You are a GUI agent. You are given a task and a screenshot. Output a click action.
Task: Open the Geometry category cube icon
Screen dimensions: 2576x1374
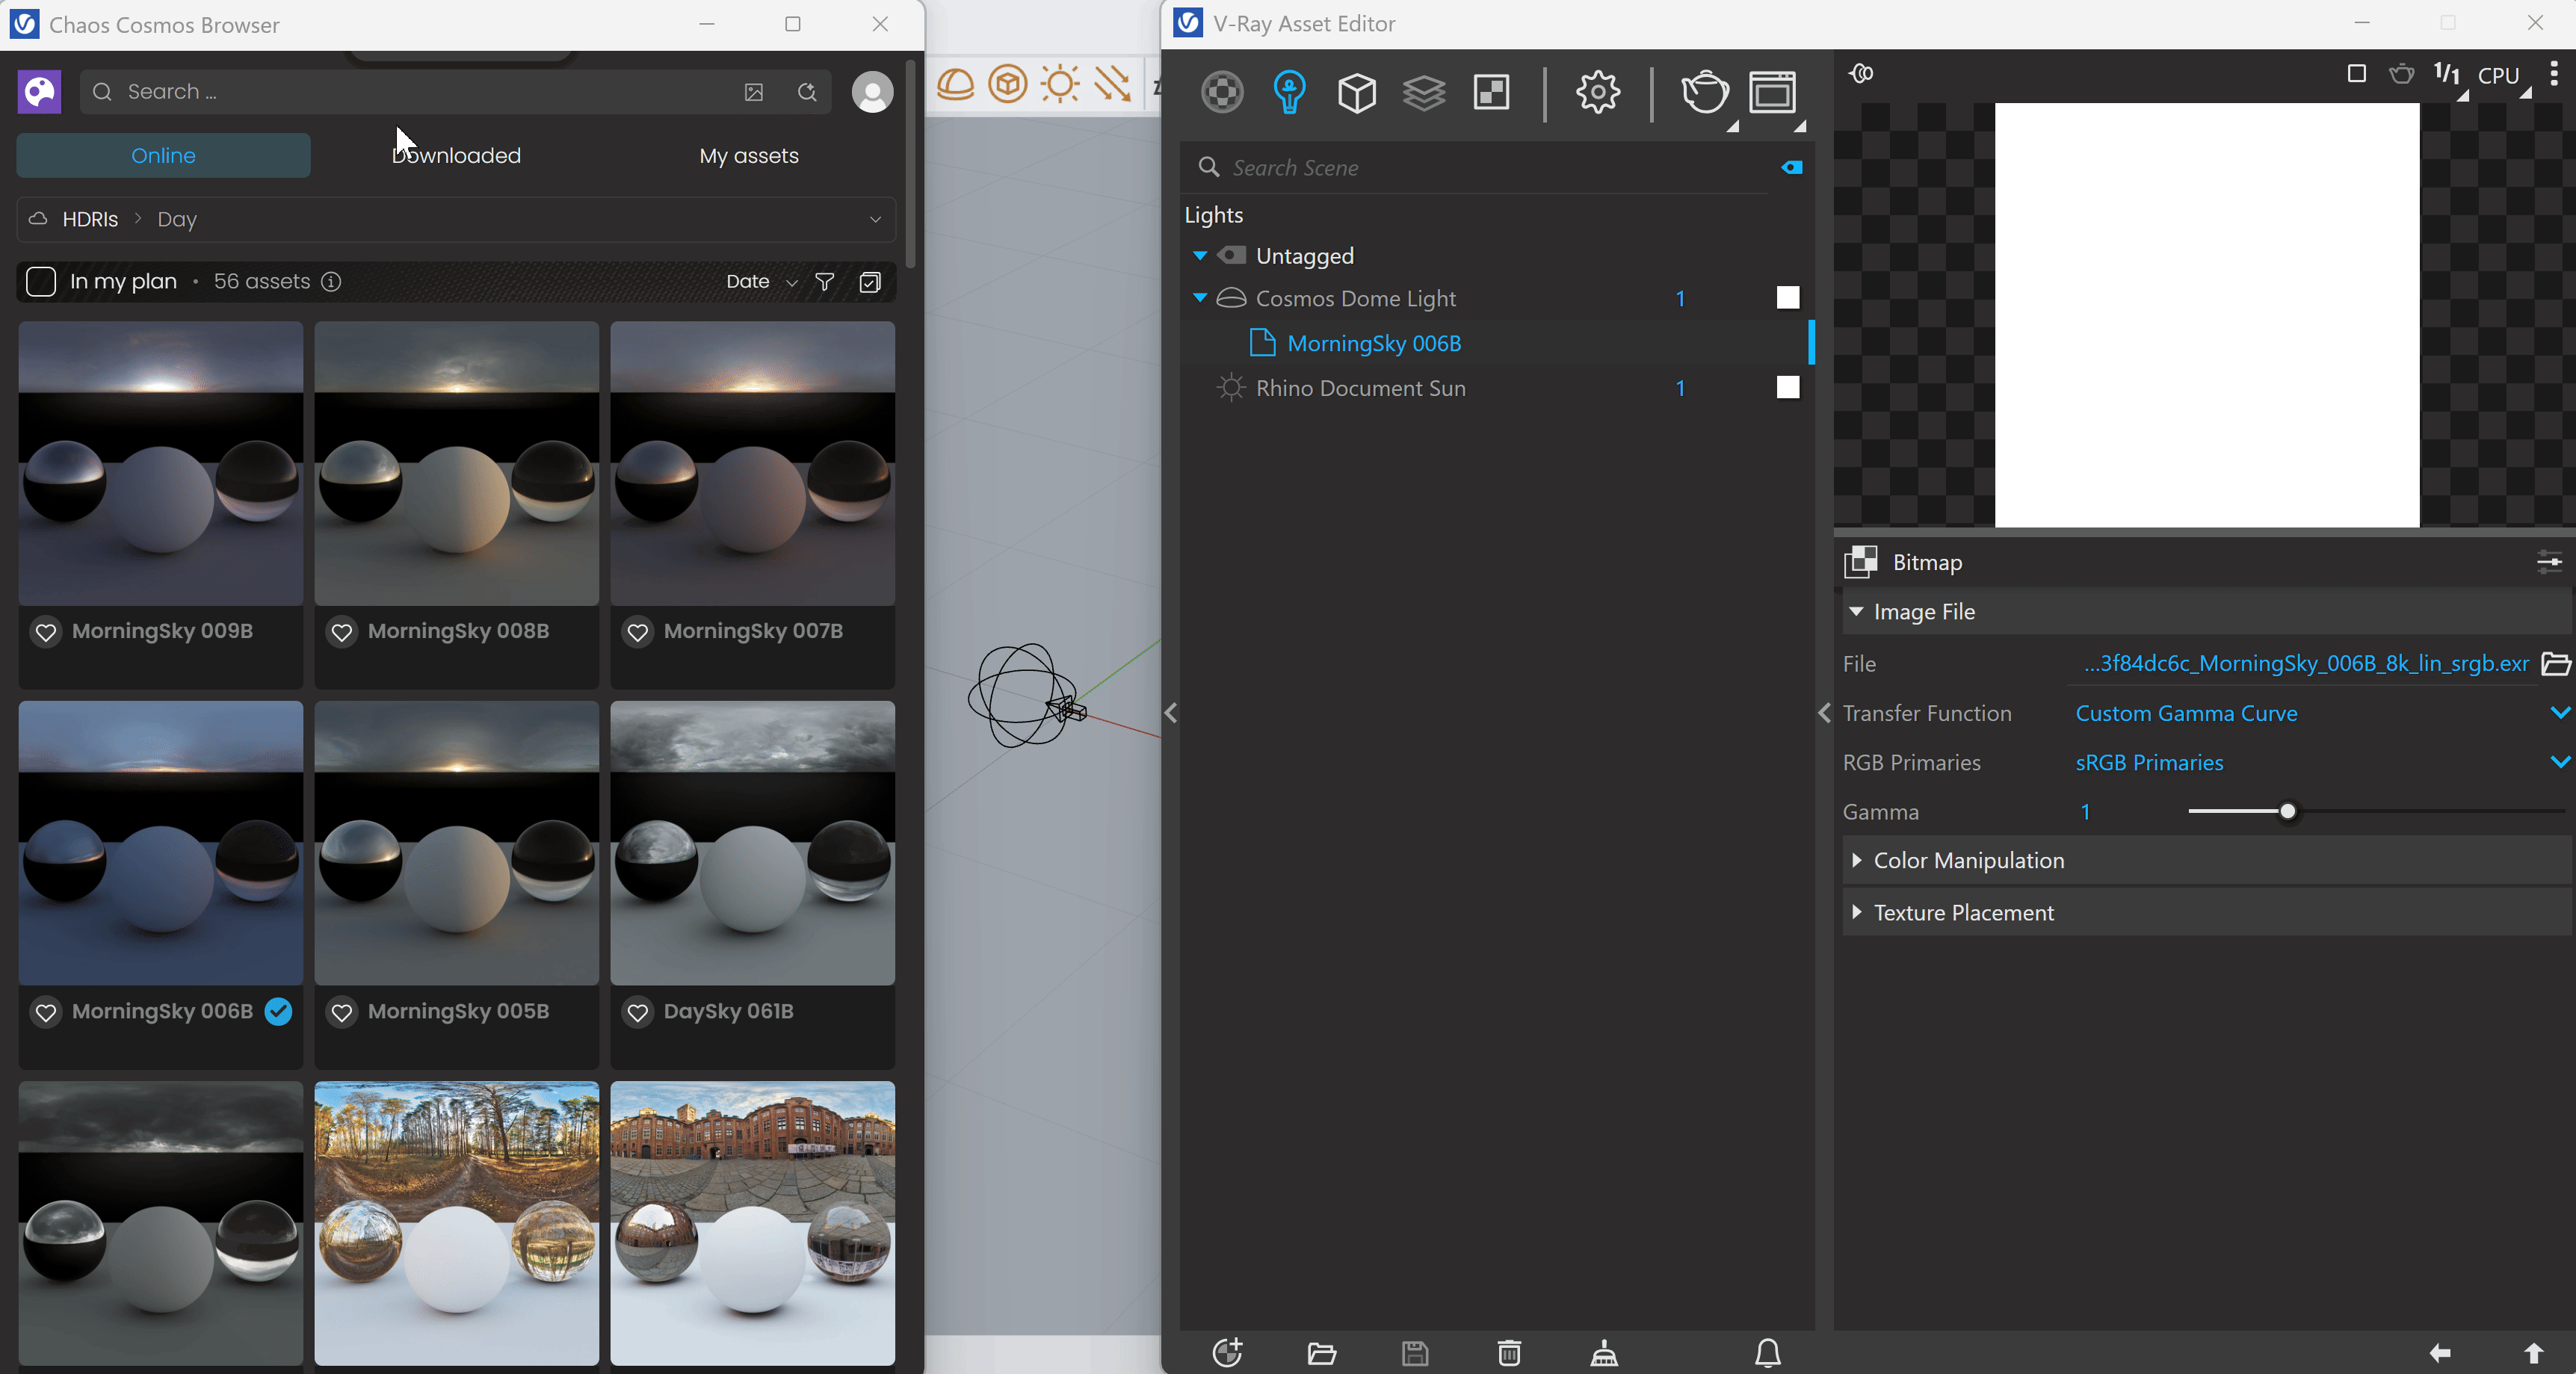coord(1357,93)
